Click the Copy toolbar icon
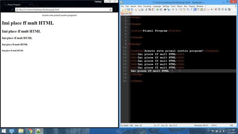The height and width of the screenshot is (134, 238). [149, 10]
